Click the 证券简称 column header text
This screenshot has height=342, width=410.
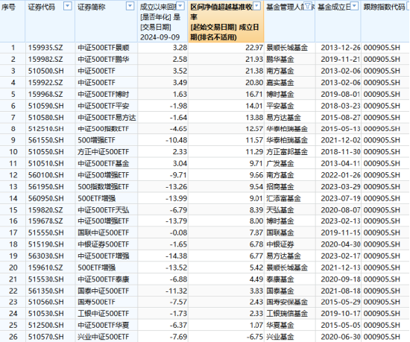(92, 7)
